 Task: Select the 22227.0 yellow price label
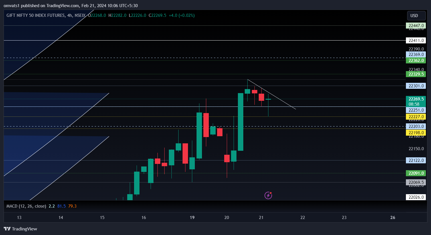click(416, 117)
